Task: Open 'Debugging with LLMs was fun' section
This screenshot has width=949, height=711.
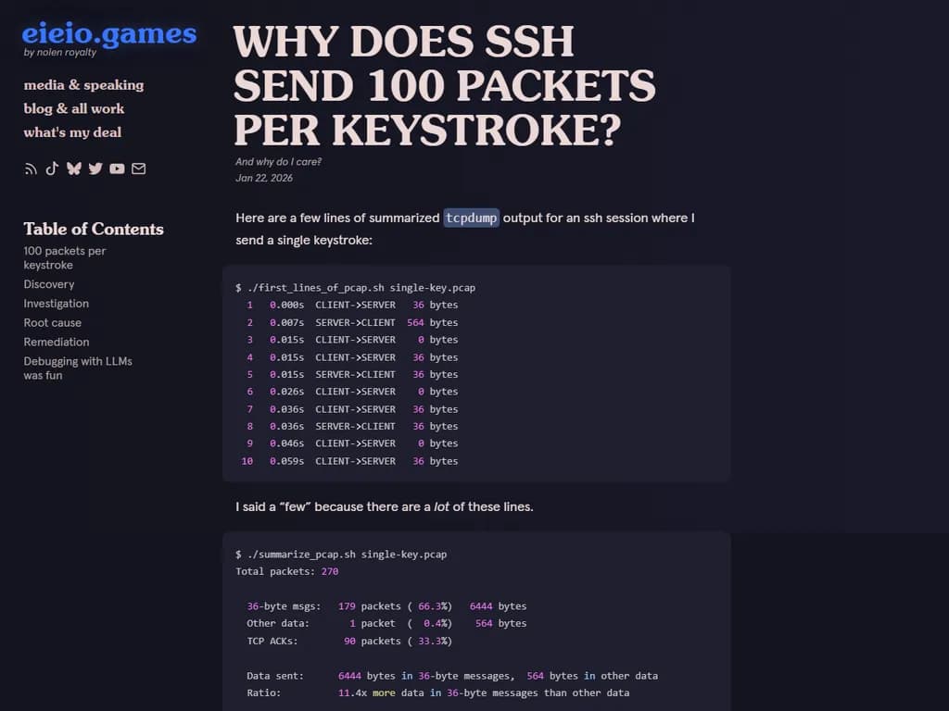Action: point(77,368)
